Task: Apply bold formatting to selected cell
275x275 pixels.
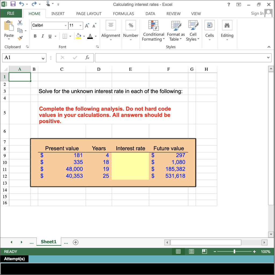Action: (35, 36)
